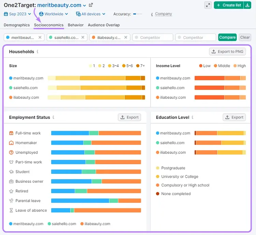The image size is (256, 235).
Task: Toggle household size 7+ legend item
Action: 140,66
